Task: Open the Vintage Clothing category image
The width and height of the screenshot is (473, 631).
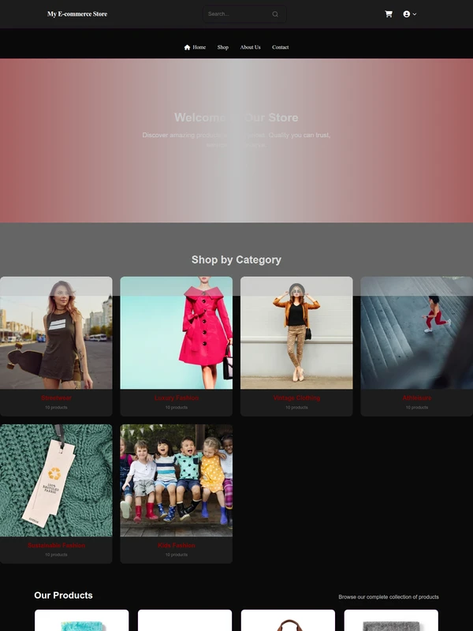Action: [x=296, y=333]
